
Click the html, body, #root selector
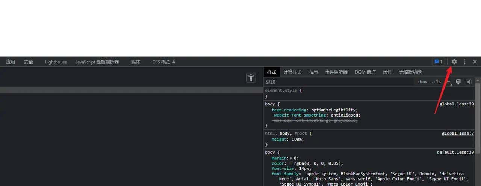(287, 133)
